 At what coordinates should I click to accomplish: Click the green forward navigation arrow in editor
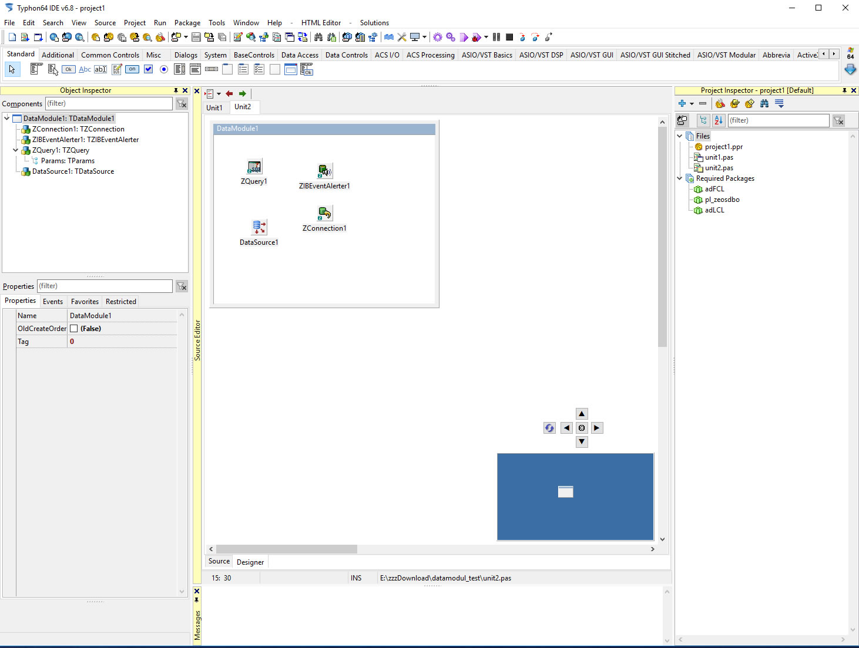242,93
